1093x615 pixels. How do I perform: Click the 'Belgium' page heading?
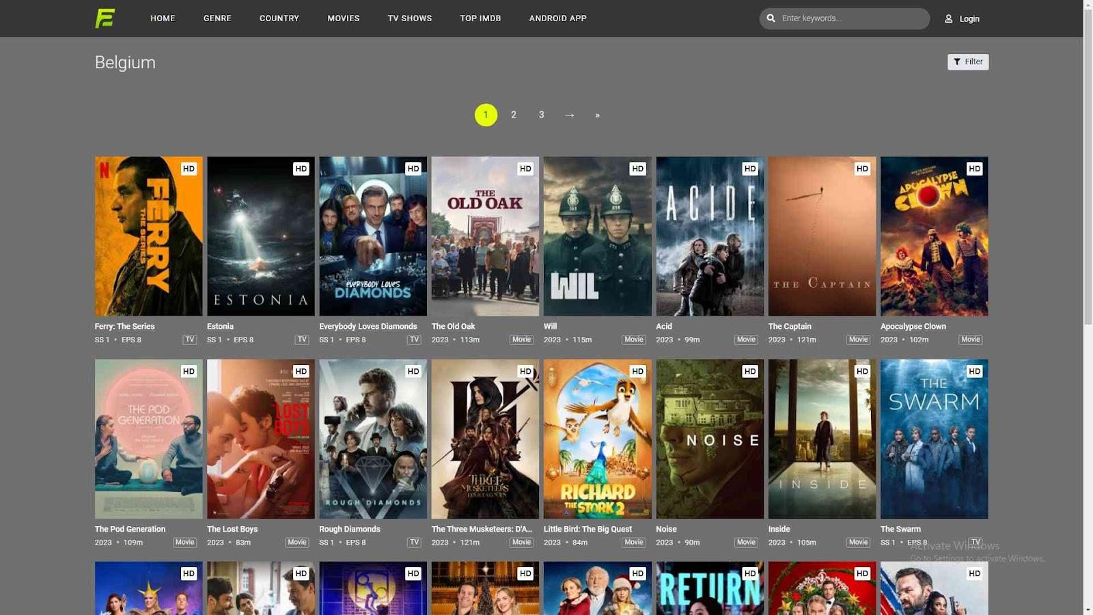(x=125, y=62)
